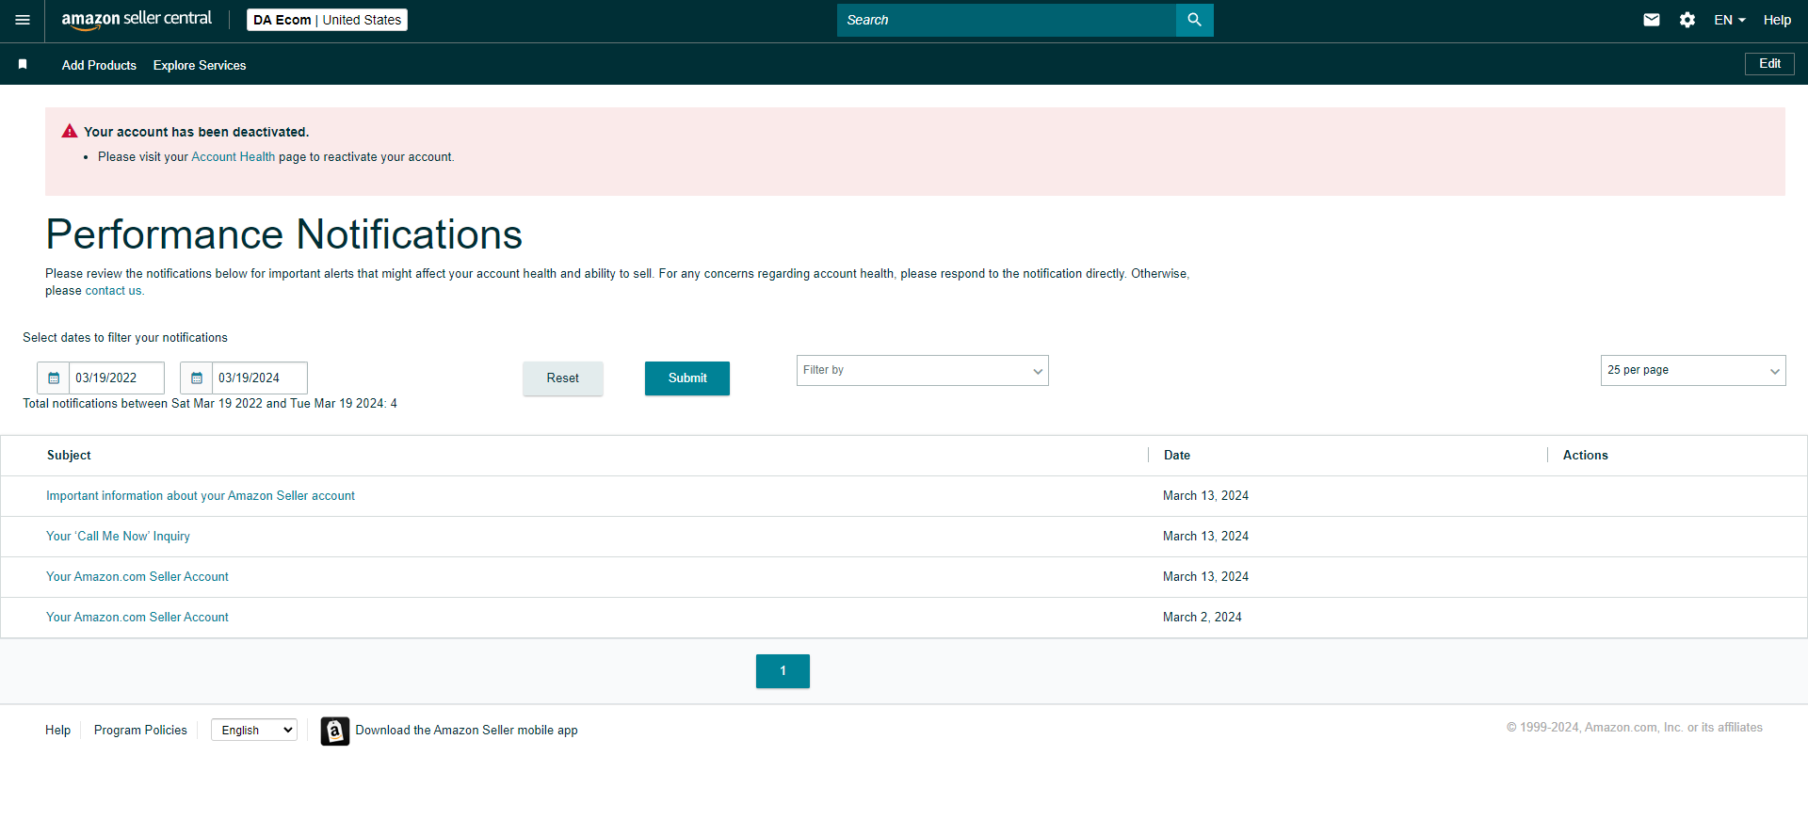The height and width of the screenshot is (820, 1808).
Task: Open the English language selector in footer
Action: pos(254,731)
